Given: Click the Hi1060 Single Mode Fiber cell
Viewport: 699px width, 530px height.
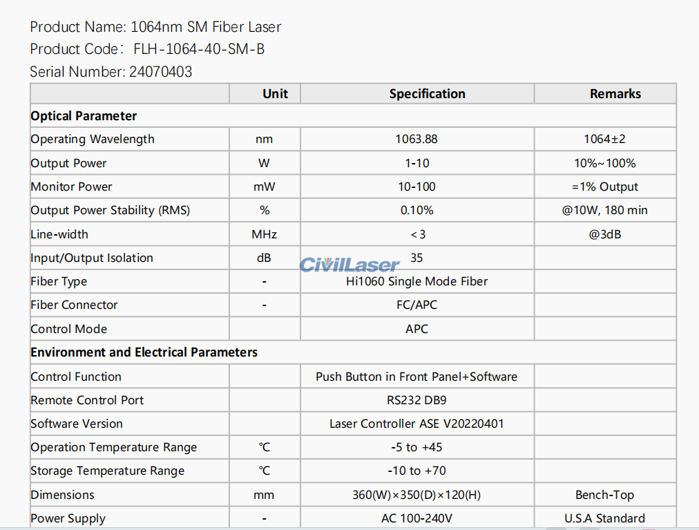Looking at the screenshot, I should point(416,281).
